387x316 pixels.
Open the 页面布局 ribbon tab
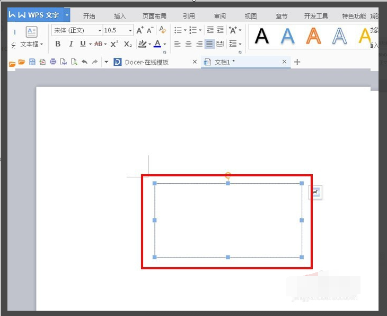point(154,16)
